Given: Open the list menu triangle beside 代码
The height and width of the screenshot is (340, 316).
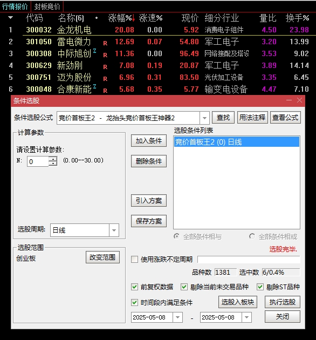Looking at the screenshot, I should point(10,18).
